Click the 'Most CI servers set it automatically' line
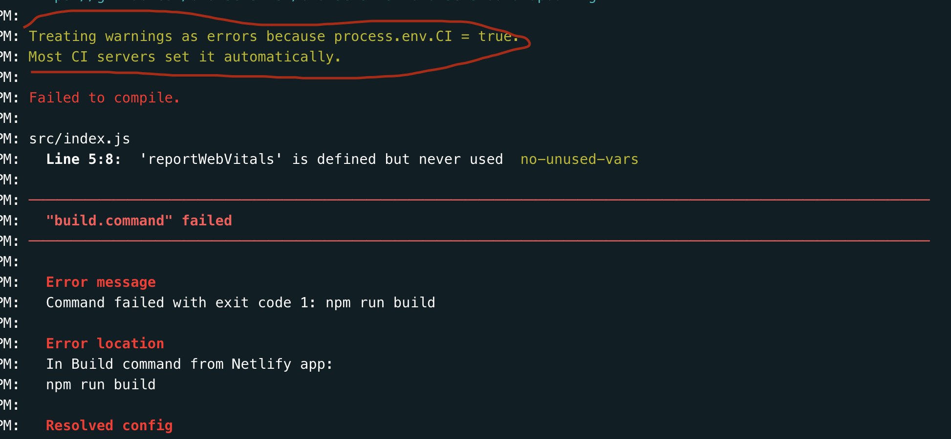 point(184,57)
